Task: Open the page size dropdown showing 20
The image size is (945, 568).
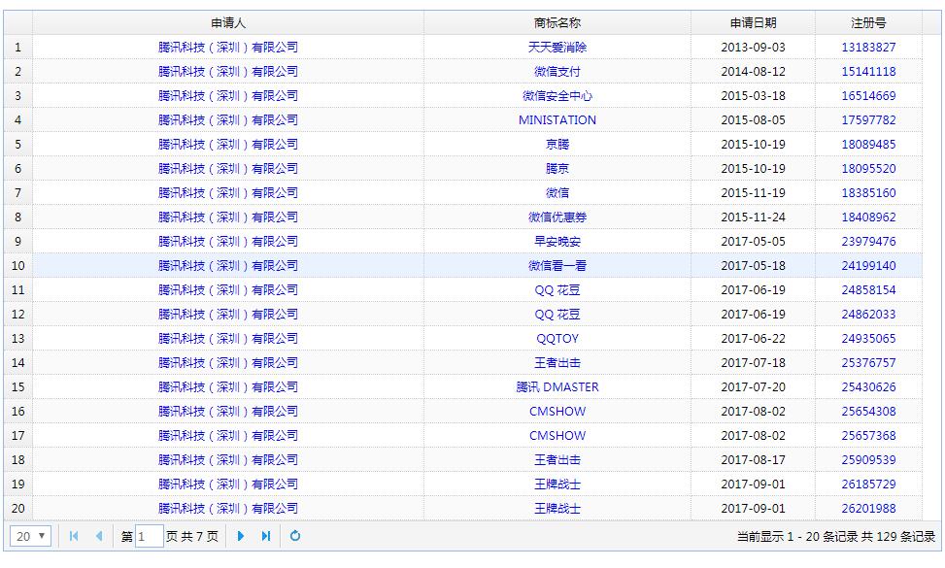Action: [x=31, y=536]
